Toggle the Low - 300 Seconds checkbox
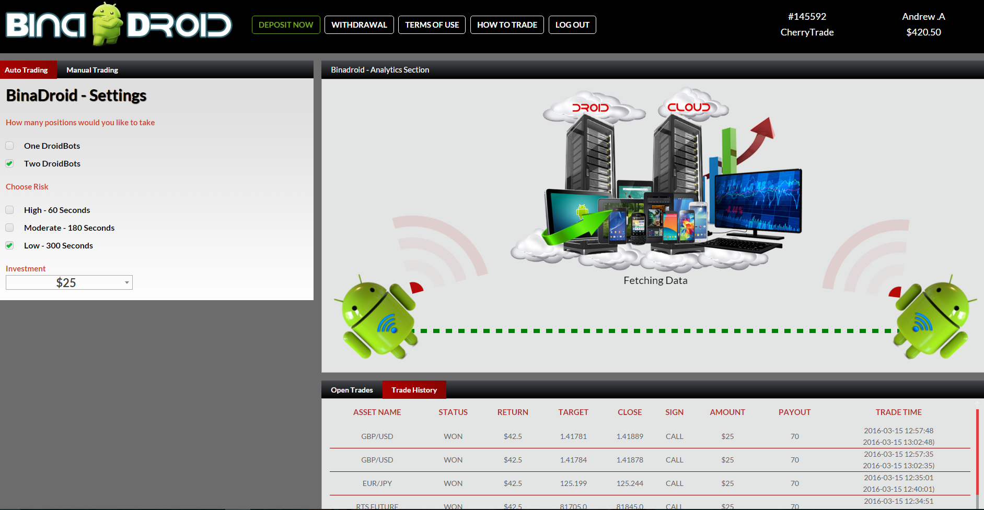This screenshot has height=510, width=984. tap(10, 245)
